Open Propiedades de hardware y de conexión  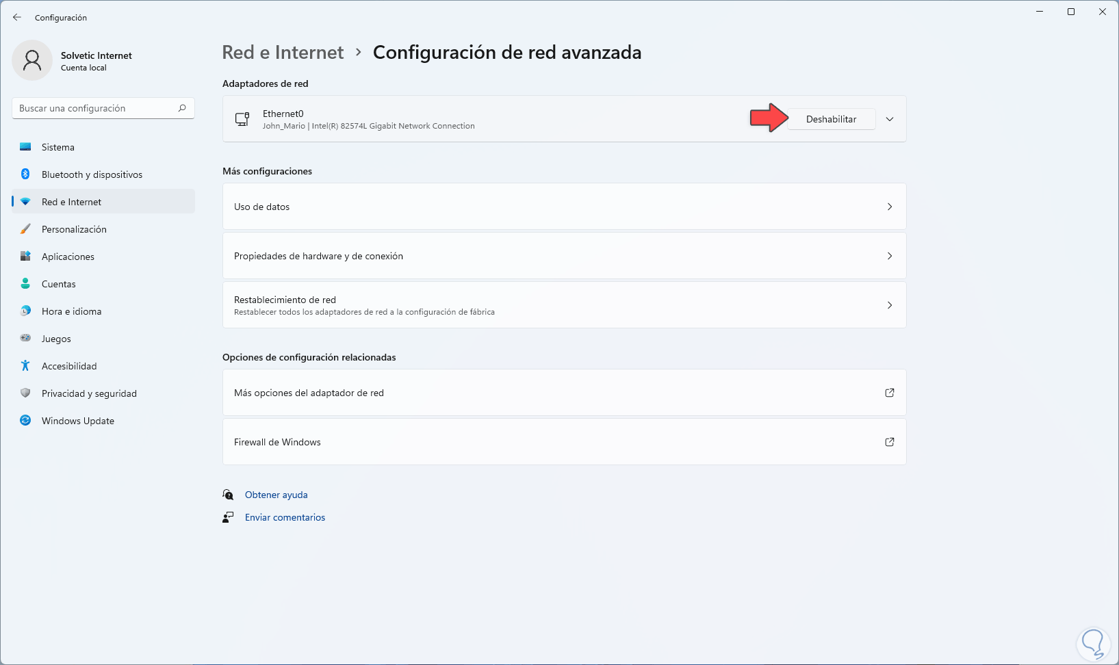(564, 256)
